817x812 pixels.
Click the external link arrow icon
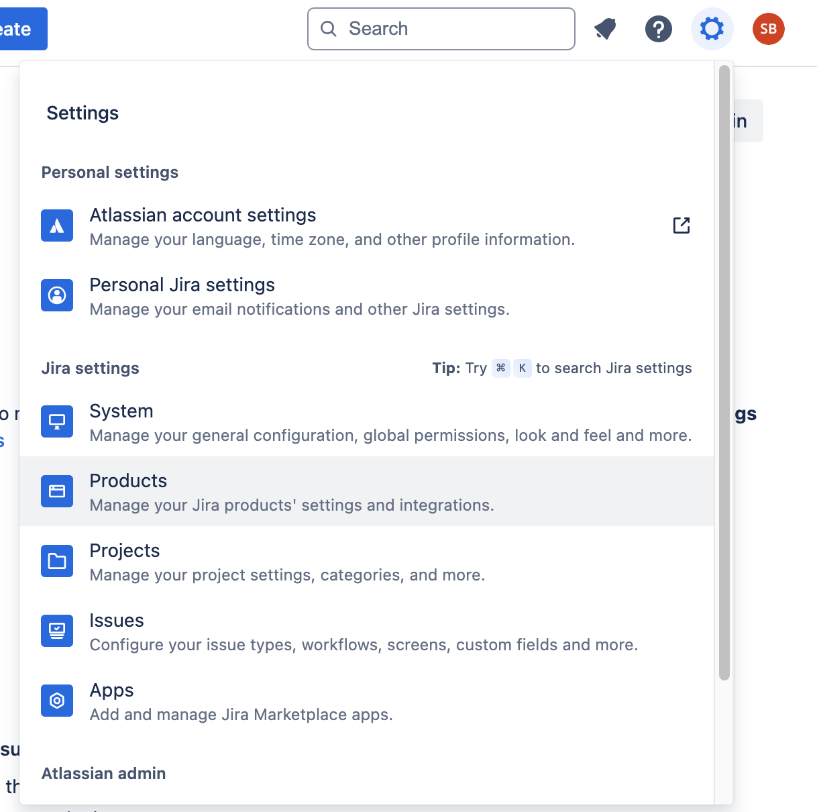pyautogui.click(x=681, y=225)
